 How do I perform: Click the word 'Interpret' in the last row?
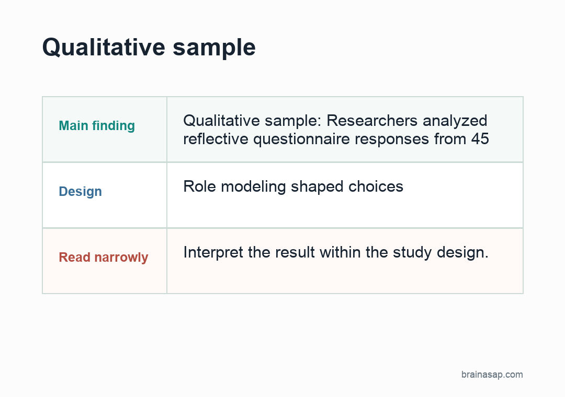tap(213, 253)
